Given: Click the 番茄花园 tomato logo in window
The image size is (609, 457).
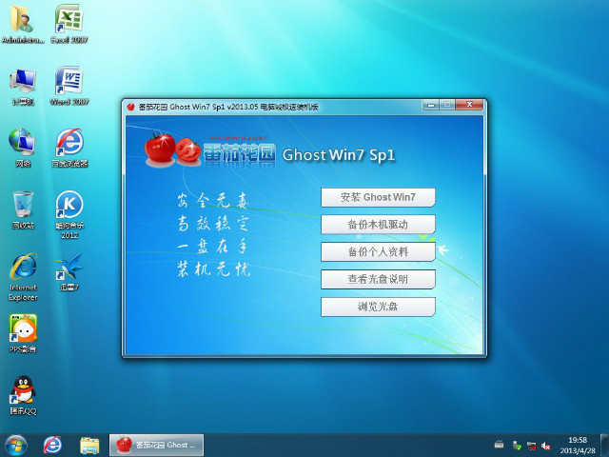Looking at the screenshot, I should tap(209, 150).
